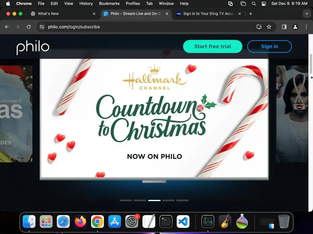Open the Profiles menu

point(133,3)
